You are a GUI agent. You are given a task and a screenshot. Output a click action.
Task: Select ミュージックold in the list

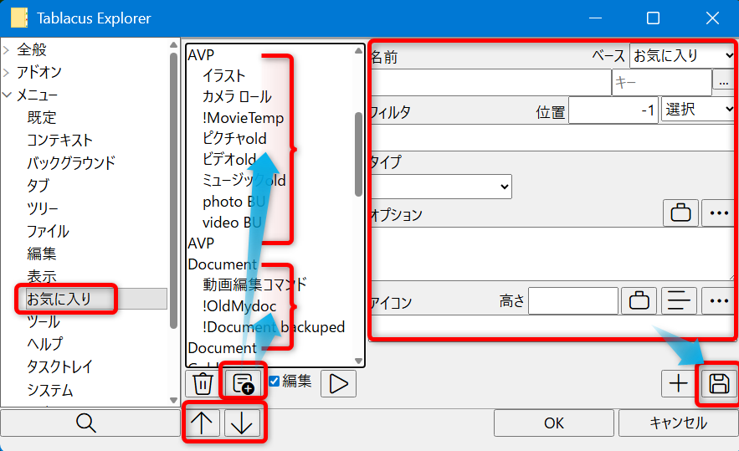tap(244, 180)
